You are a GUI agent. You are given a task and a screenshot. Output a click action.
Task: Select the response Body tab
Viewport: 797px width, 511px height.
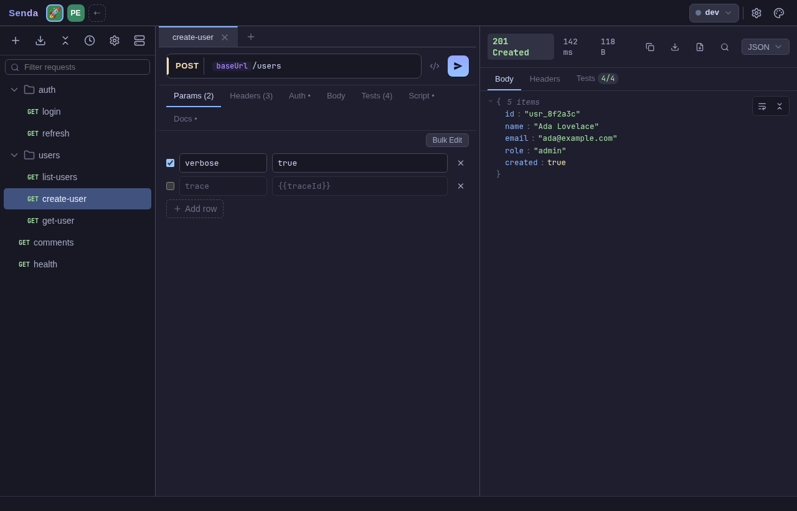(504, 79)
